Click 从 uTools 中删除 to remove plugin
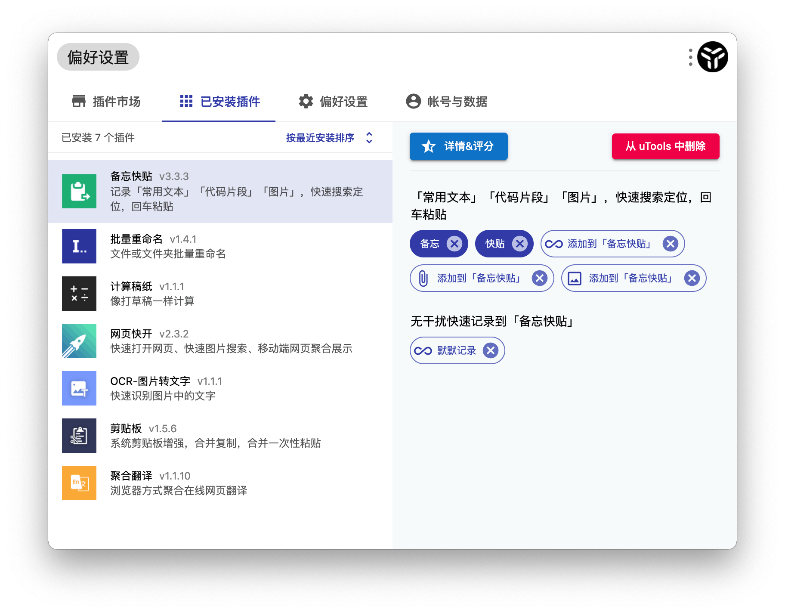The width and height of the screenshot is (785, 613). pyautogui.click(x=665, y=146)
